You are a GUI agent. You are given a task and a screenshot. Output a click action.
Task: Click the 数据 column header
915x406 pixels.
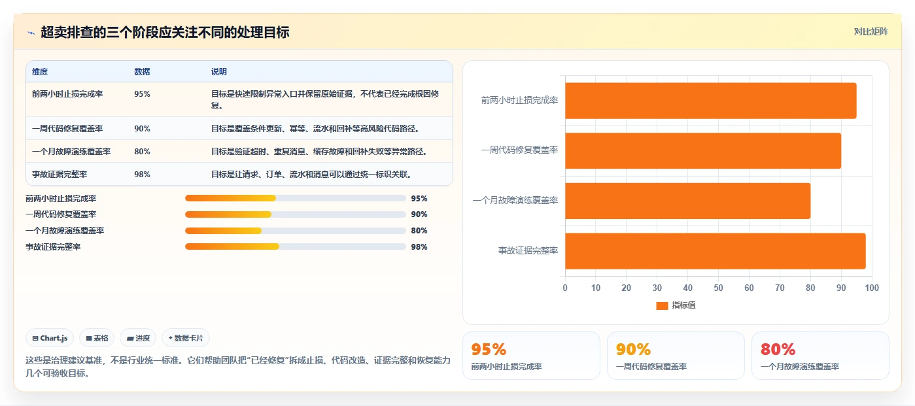(142, 72)
